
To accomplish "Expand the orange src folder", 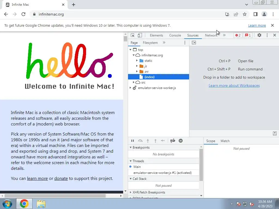I will point(137,72).
